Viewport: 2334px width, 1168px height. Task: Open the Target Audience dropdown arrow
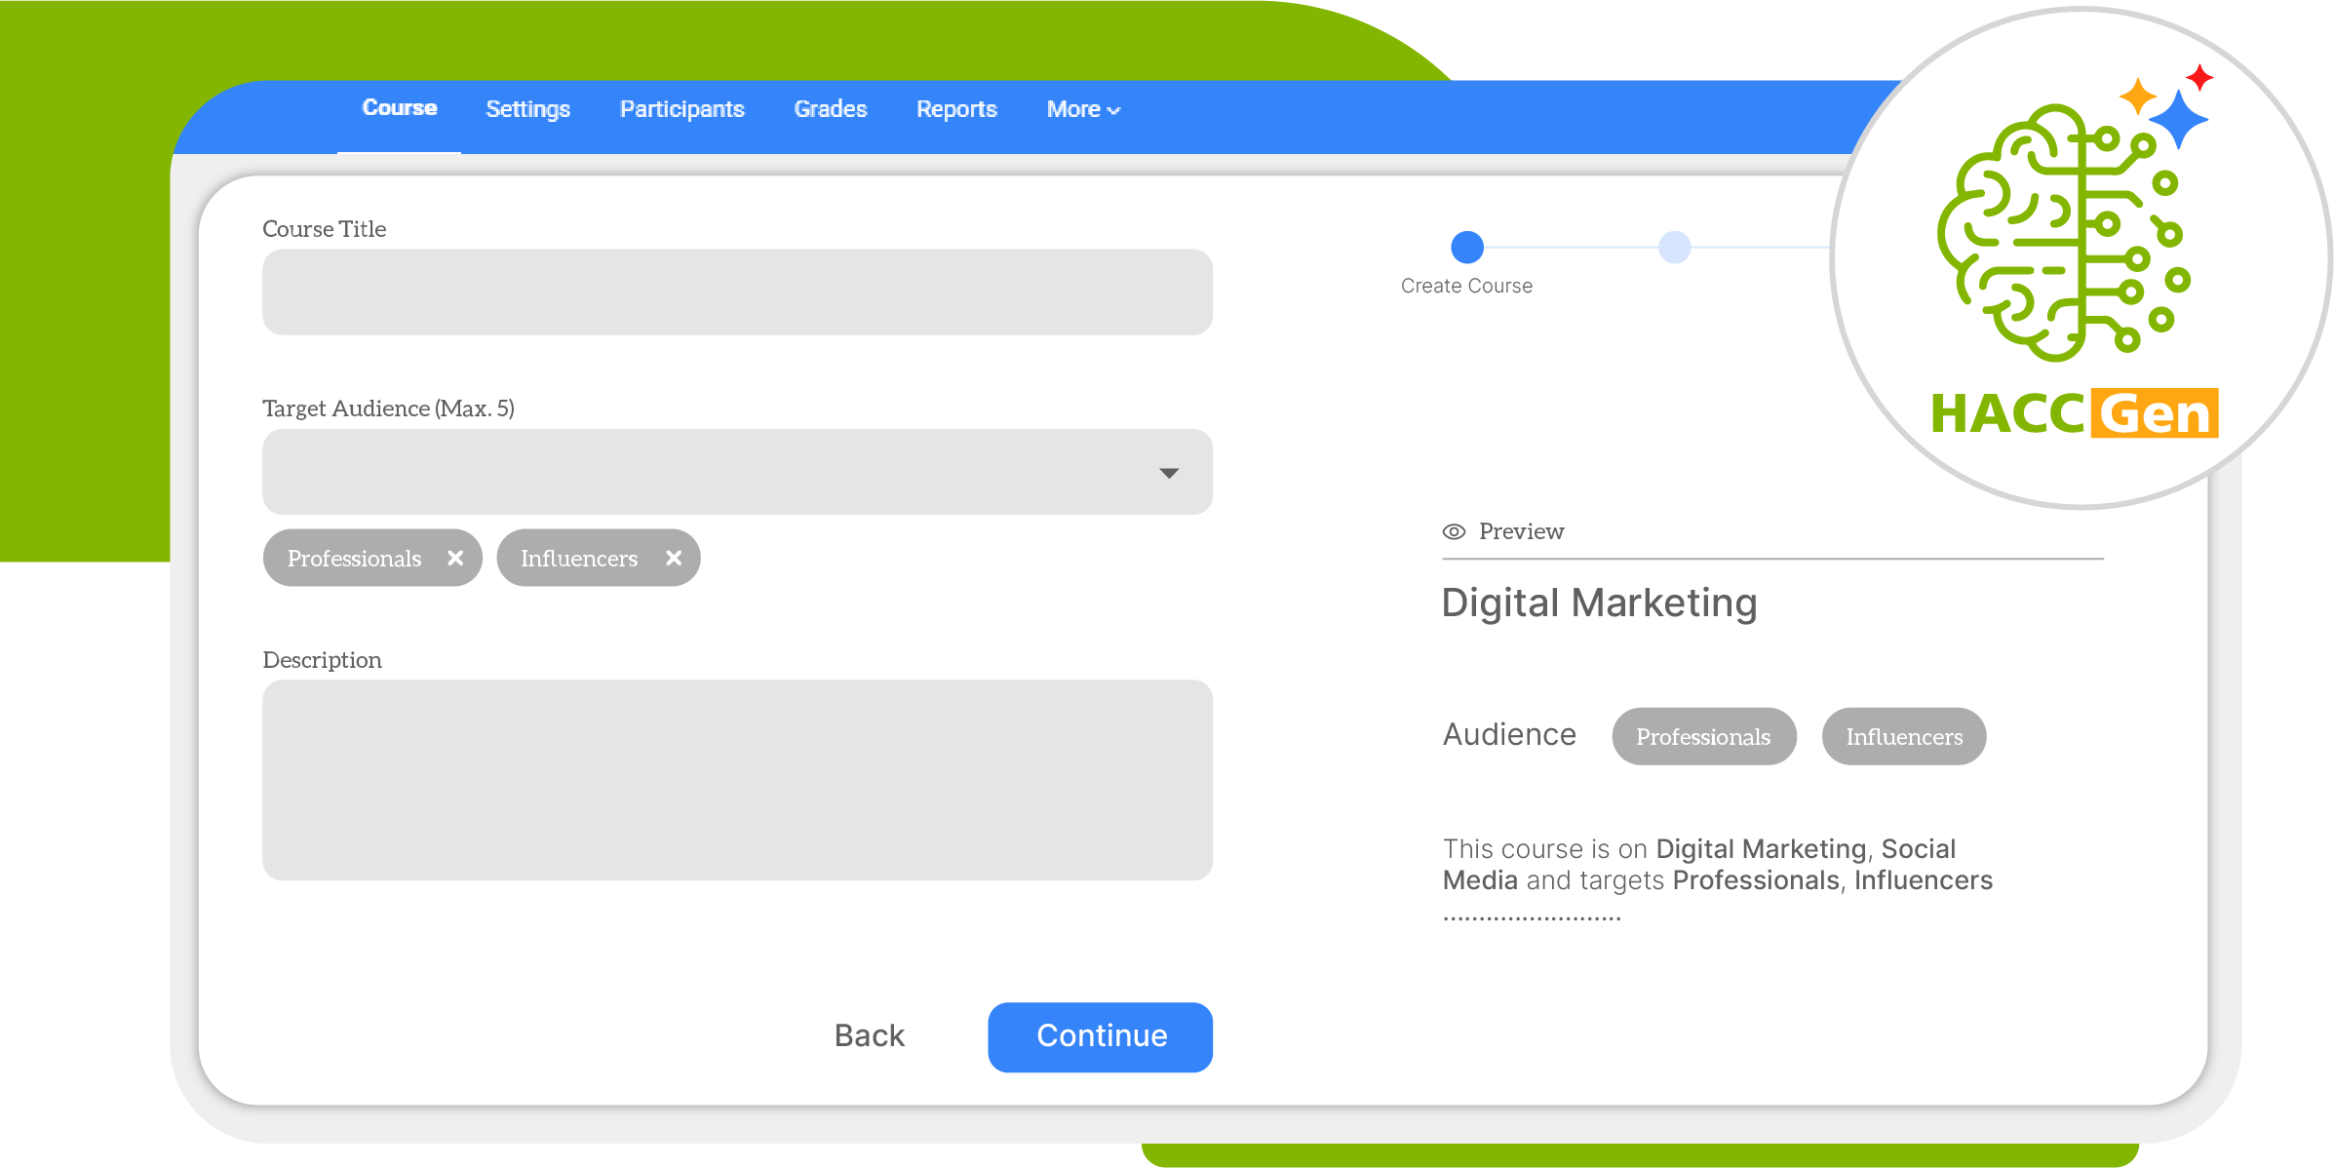[x=1169, y=473]
